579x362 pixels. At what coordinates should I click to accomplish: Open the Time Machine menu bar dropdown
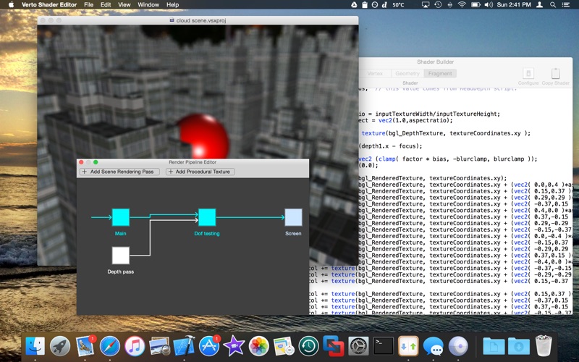[438, 5]
